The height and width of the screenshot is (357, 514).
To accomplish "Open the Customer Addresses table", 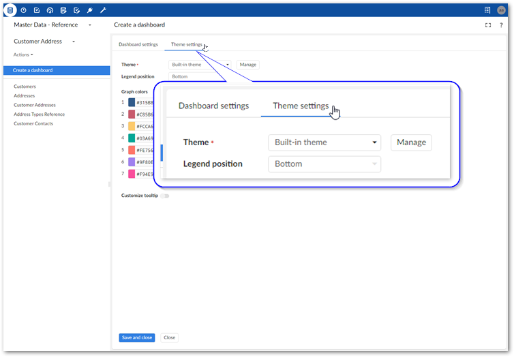I will (35, 105).
